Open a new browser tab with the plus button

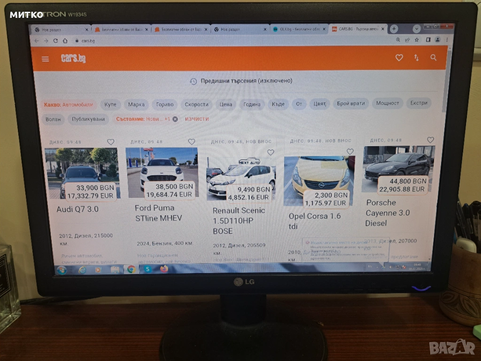(394, 29)
